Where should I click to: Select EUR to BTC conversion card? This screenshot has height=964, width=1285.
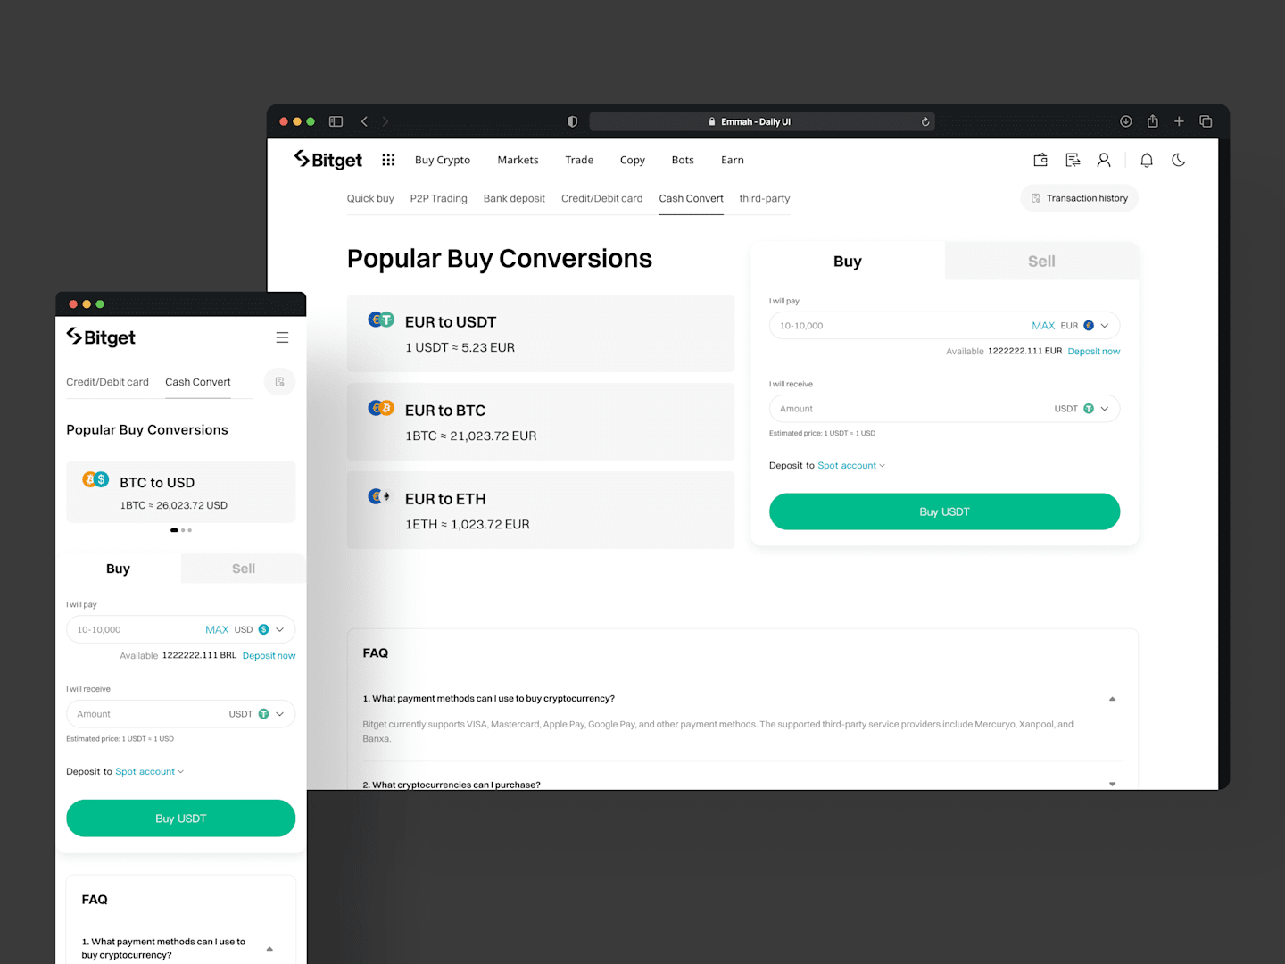pyautogui.click(x=541, y=421)
